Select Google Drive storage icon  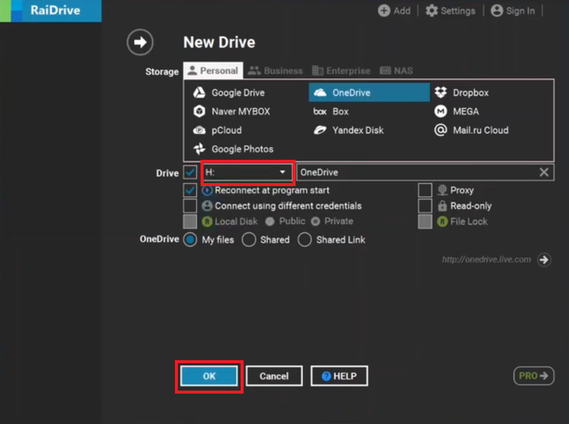pos(232,92)
